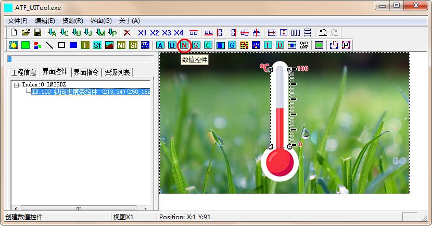The width and height of the screenshot is (432, 226).
Task: Click the QR code control icon
Action: pyautogui.click(x=304, y=45)
